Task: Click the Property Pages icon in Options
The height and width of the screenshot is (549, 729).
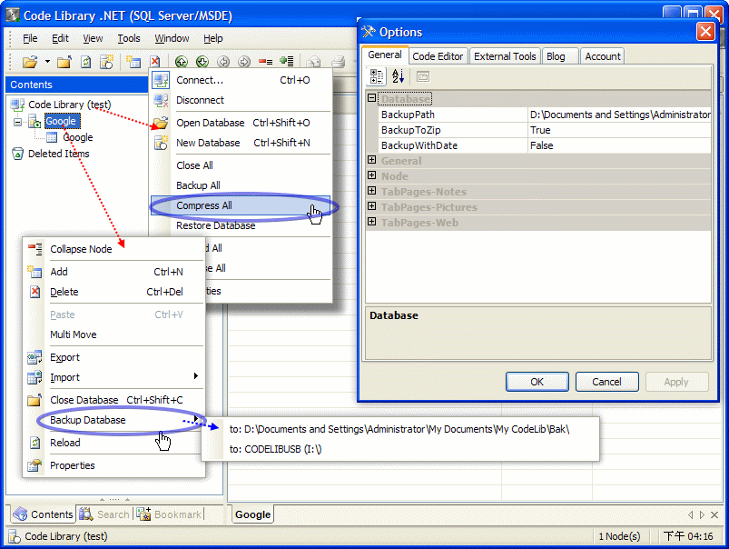Action: click(423, 76)
